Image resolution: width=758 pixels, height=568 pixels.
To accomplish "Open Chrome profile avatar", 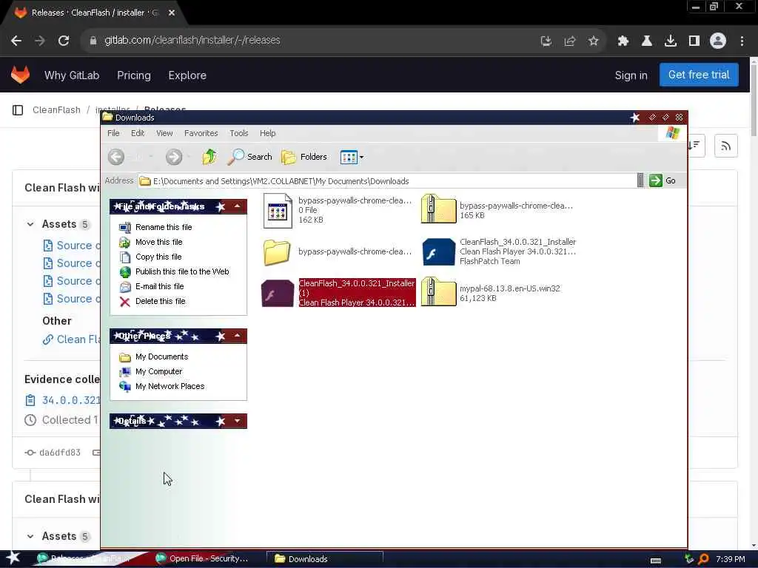I will click(718, 41).
